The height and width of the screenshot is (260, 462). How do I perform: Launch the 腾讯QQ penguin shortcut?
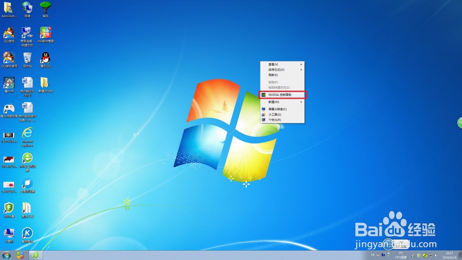45,60
